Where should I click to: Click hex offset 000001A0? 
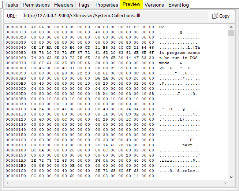(16, 161)
